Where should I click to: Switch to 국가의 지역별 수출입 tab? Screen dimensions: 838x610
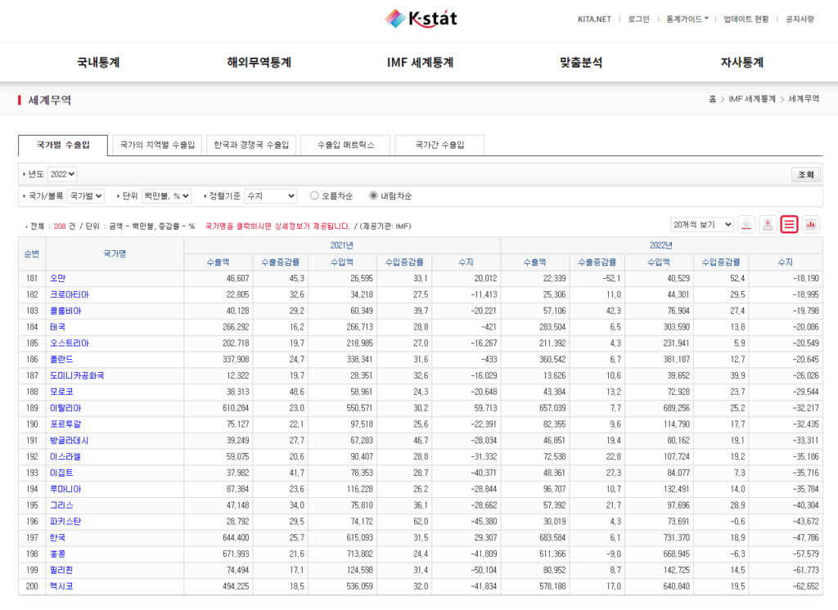pos(157,146)
